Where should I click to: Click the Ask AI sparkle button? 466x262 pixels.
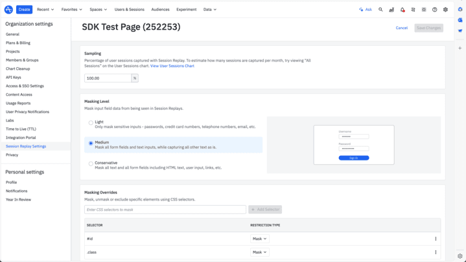pos(366,10)
